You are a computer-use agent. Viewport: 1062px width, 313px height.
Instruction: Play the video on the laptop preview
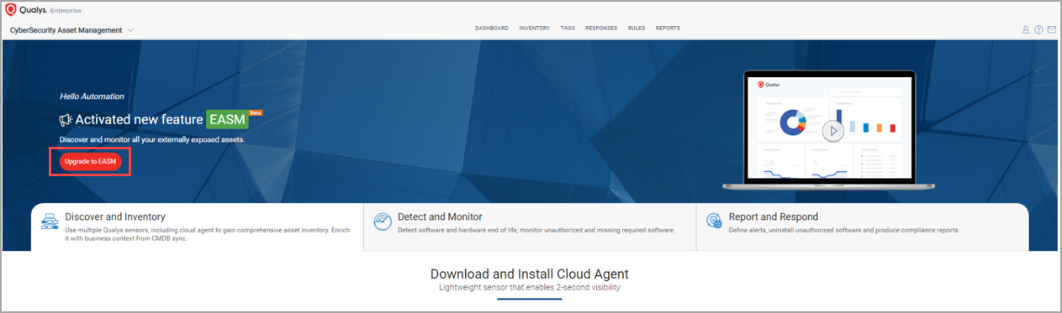(832, 131)
